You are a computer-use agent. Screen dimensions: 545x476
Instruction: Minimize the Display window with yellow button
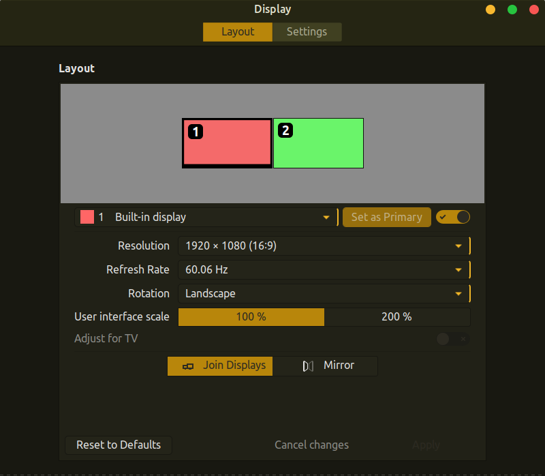coord(490,10)
